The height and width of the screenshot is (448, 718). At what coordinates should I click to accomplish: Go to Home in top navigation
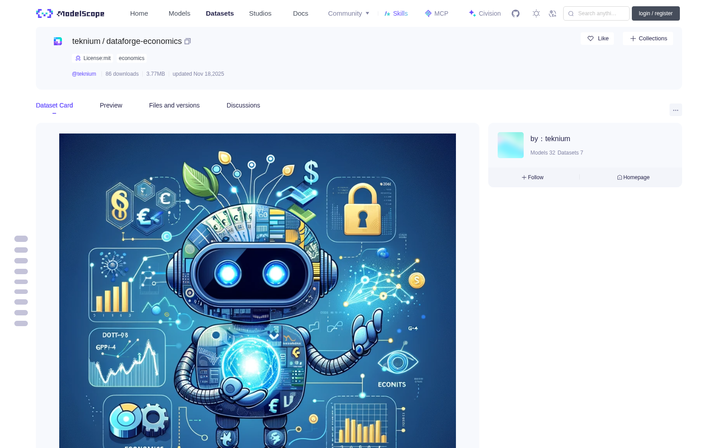(139, 13)
